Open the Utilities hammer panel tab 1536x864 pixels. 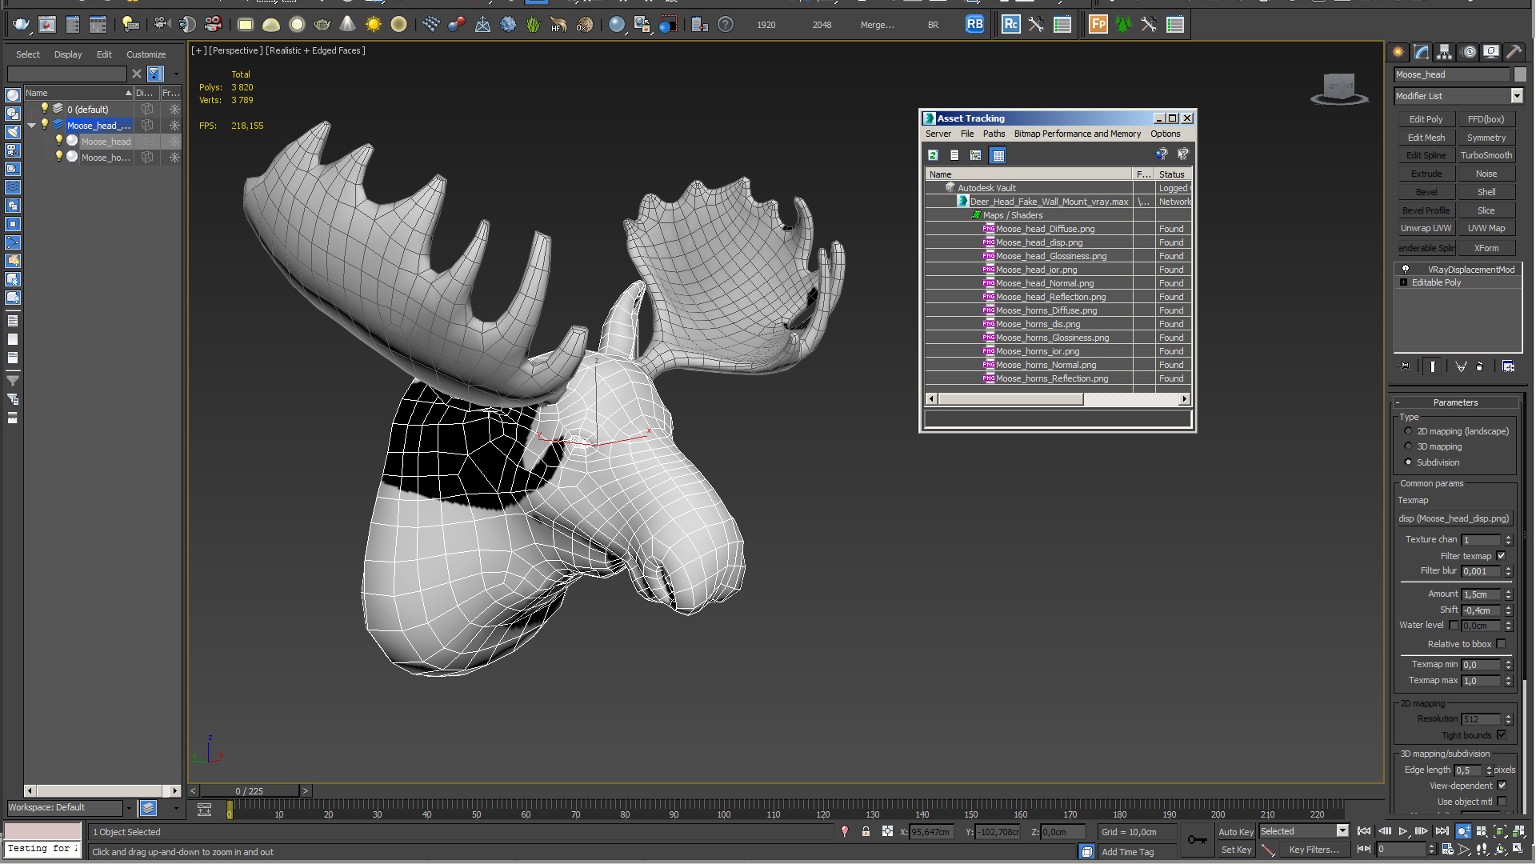coord(1514,52)
